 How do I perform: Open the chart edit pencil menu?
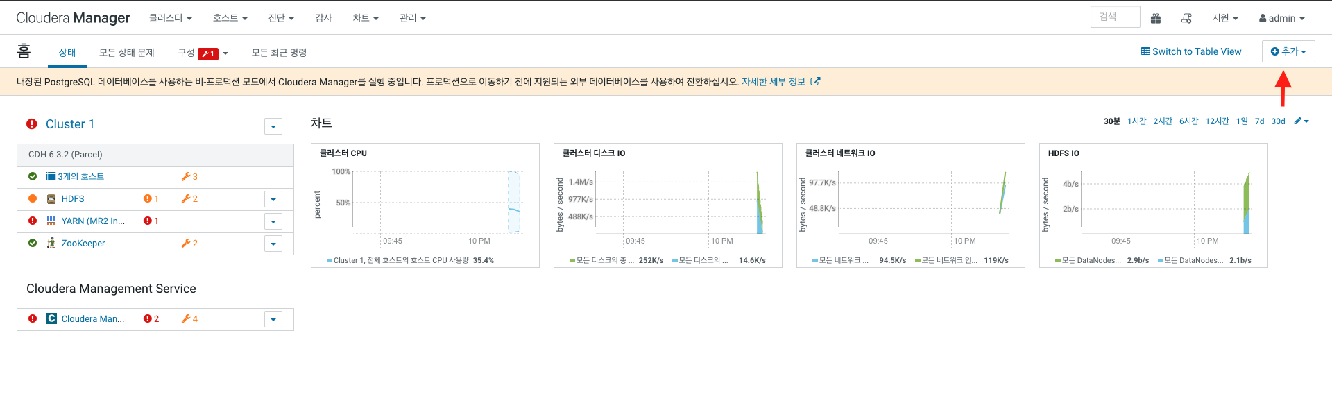(1301, 121)
